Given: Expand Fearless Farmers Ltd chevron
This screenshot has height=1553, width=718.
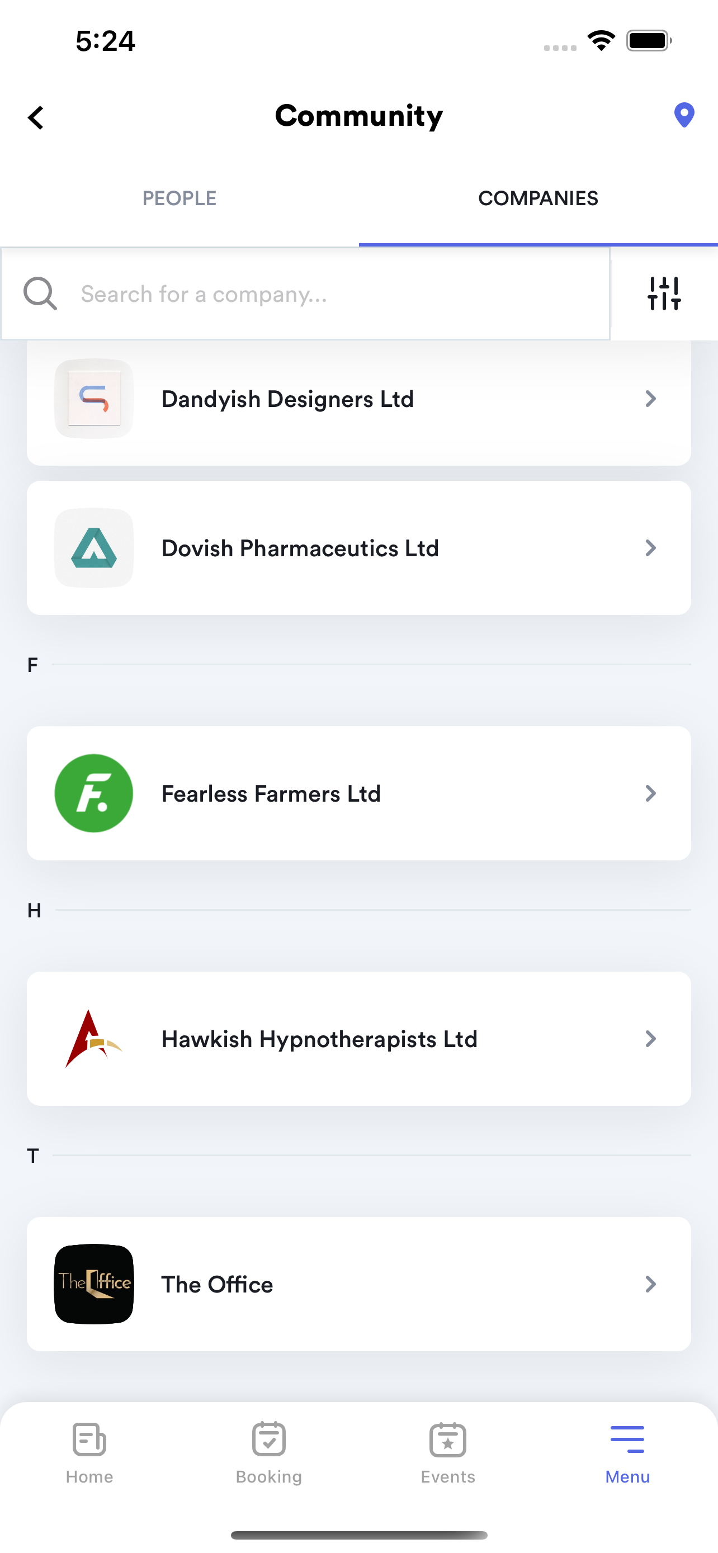Looking at the screenshot, I should 650,793.
